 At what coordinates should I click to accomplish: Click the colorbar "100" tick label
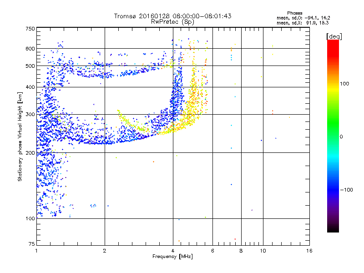click(x=344, y=84)
